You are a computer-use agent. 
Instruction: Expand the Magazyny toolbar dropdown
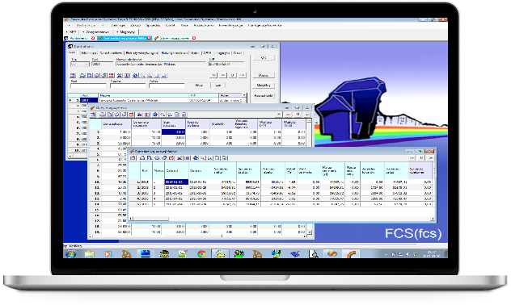[126, 31]
